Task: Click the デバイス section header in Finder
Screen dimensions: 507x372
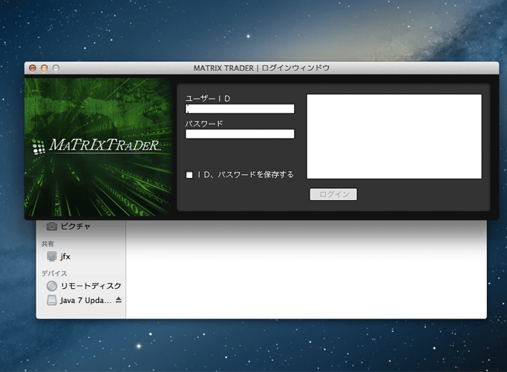Action: (x=54, y=273)
